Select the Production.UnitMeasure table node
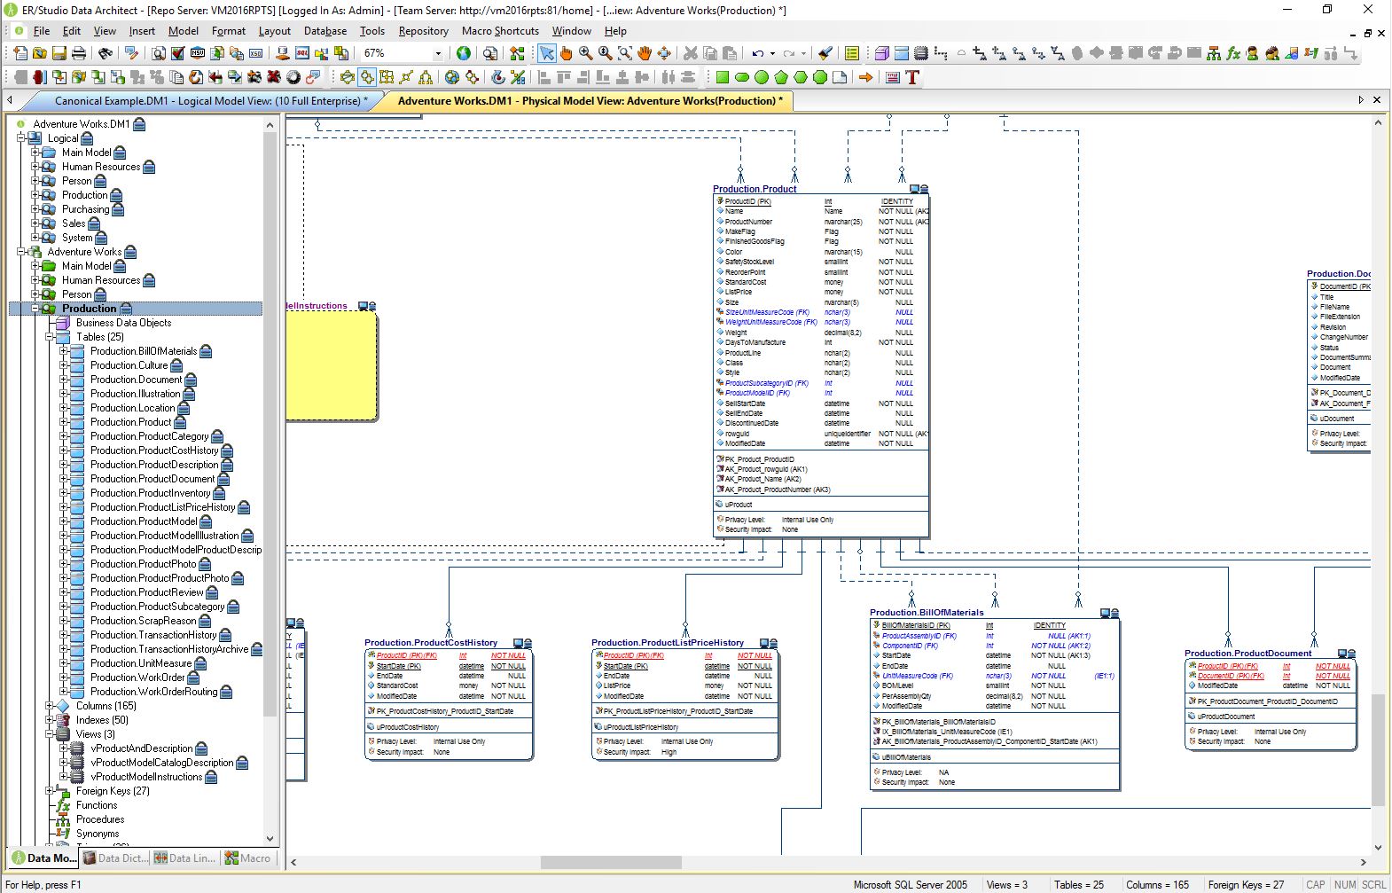This screenshot has width=1392, height=893. click(x=141, y=663)
